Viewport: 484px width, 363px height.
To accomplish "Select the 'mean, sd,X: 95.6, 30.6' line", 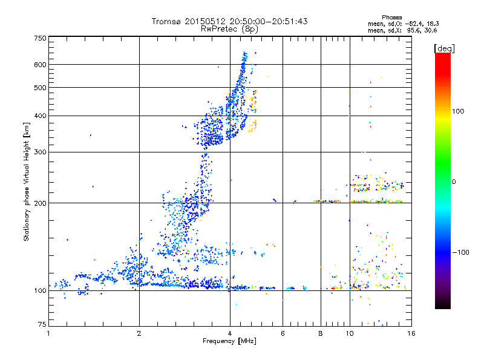I will (402, 30).
